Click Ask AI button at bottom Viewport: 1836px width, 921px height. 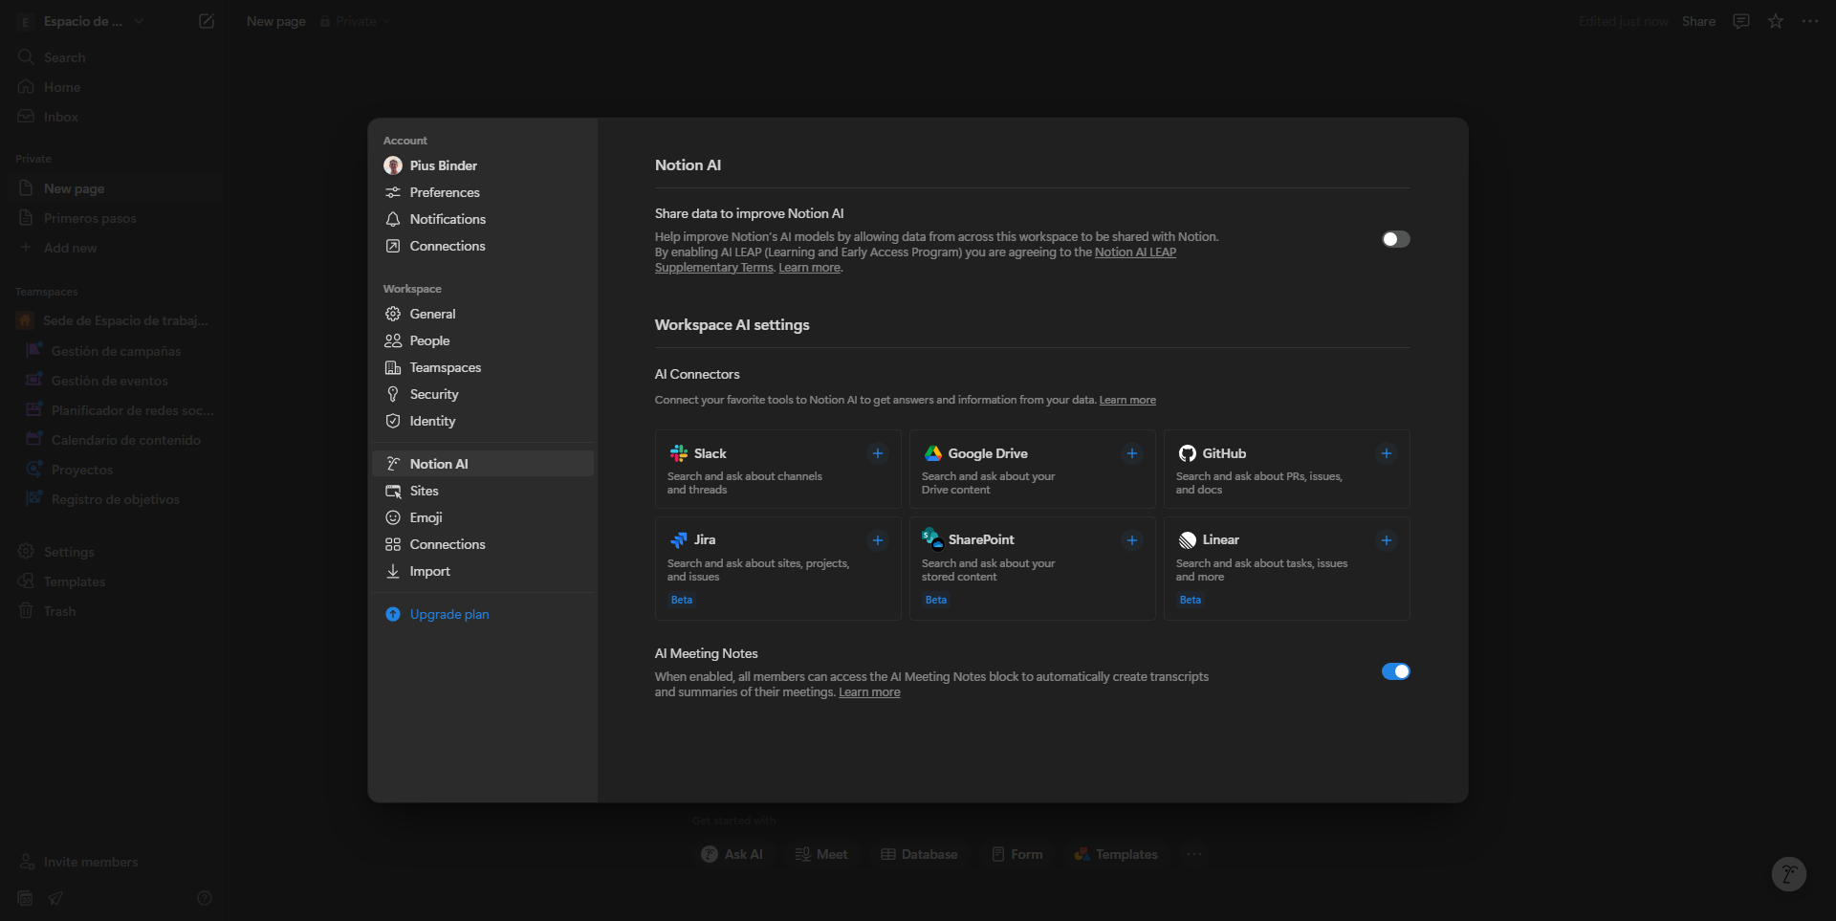[732, 854]
